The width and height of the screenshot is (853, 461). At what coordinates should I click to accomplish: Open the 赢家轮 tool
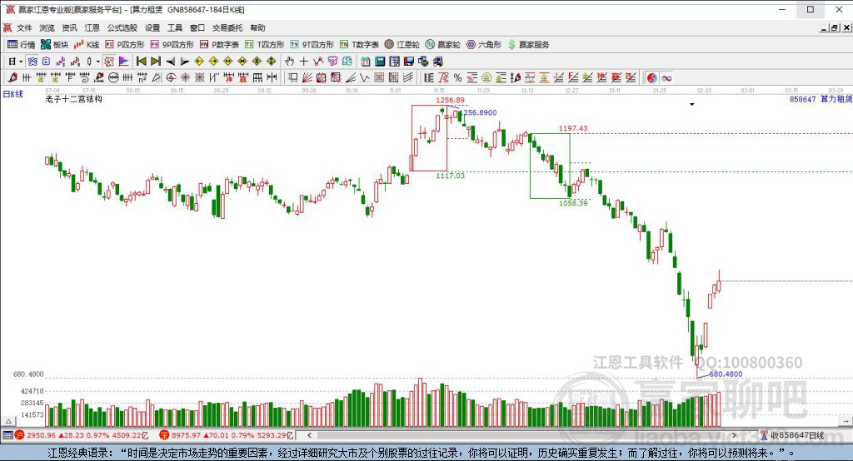click(x=443, y=45)
